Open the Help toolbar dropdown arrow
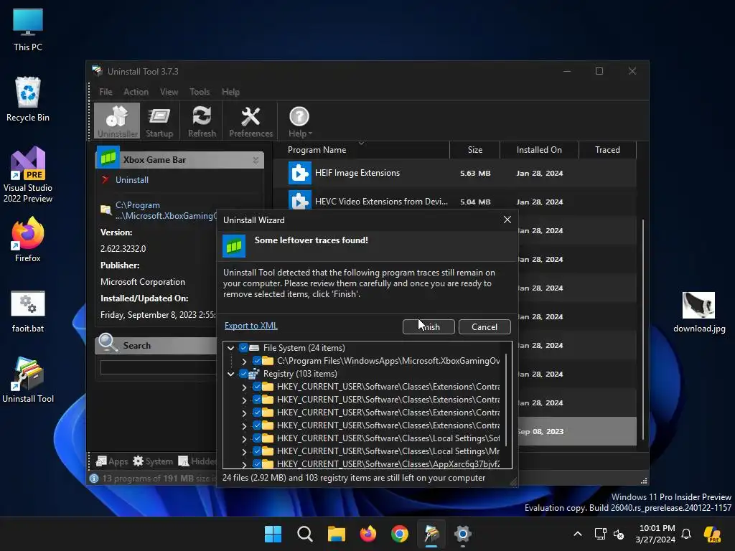This screenshot has height=551, width=735. tap(310, 134)
